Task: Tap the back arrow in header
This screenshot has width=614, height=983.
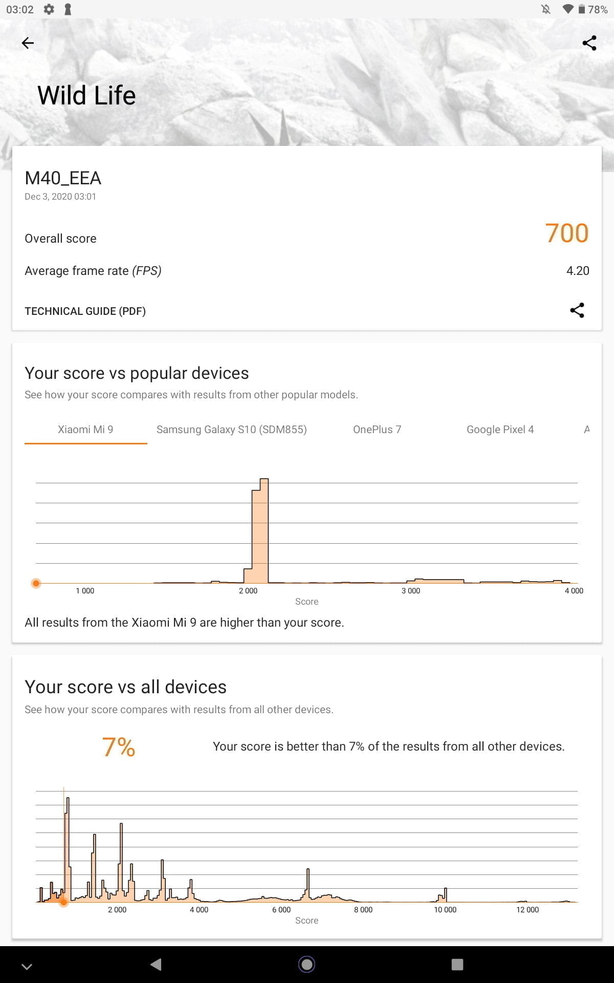Action: pyautogui.click(x=28, y=43)
